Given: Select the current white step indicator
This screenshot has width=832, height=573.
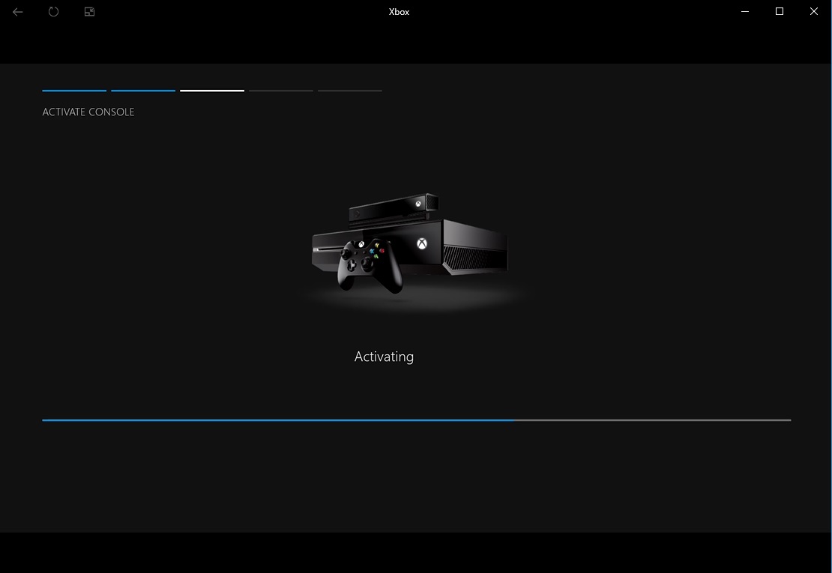Looking at the screenshot, I should [x=212, y=91].
